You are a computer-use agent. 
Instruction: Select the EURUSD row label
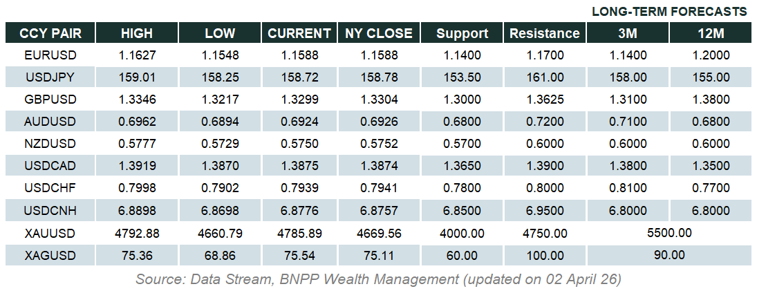click(x=50, y=55)
